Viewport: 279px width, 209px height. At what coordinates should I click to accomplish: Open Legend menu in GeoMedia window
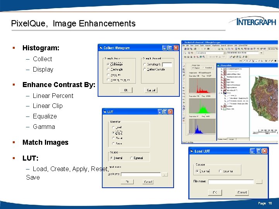click(x=224, y=46)
